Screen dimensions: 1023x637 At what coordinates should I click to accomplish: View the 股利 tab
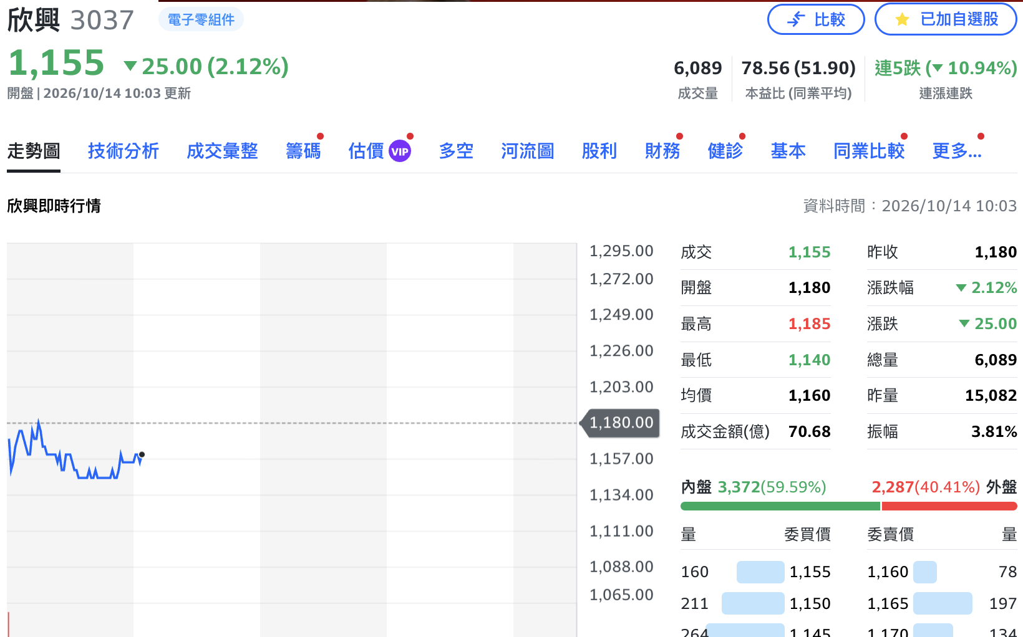pos(599,151)
